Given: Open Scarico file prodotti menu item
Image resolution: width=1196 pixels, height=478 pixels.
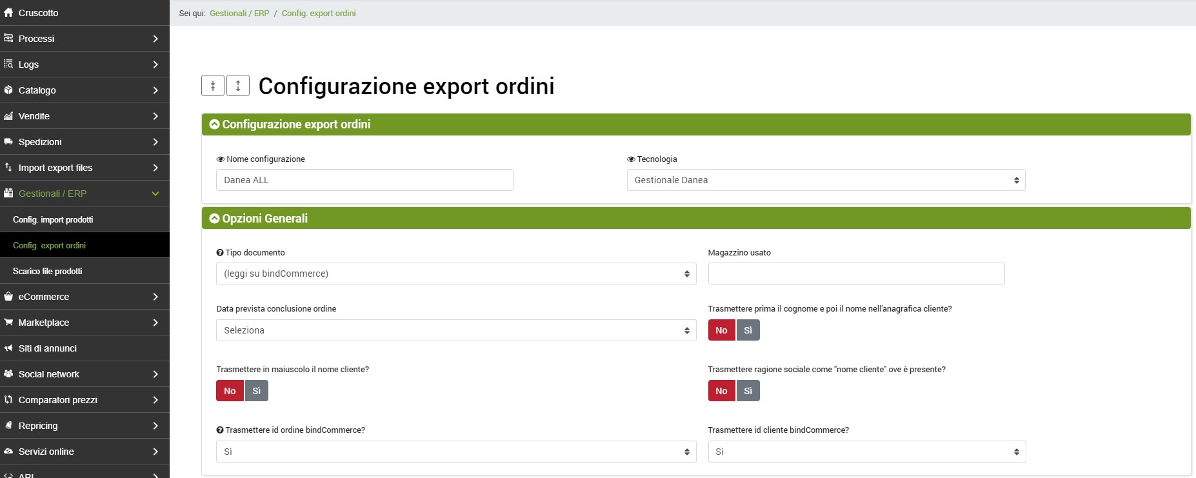Looking at the screenshot, I should (x=48, y=271).
